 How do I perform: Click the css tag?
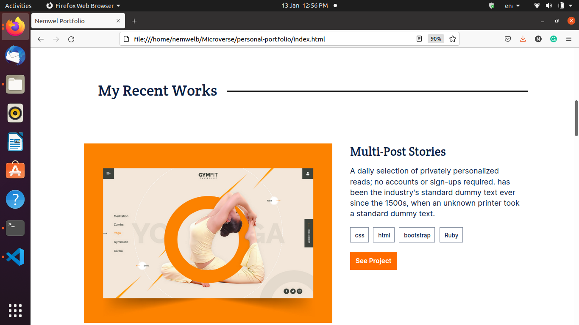359,235
